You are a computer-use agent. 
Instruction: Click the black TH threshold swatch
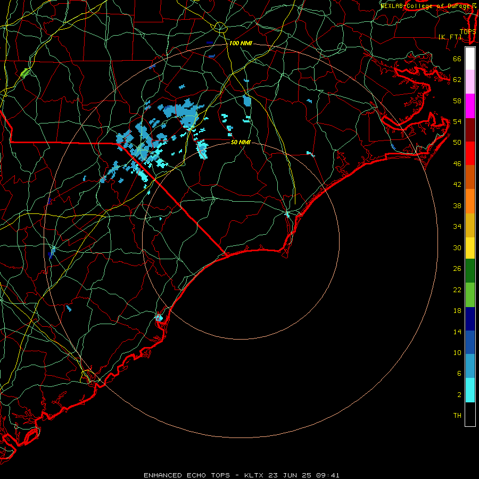click(470, 414)
